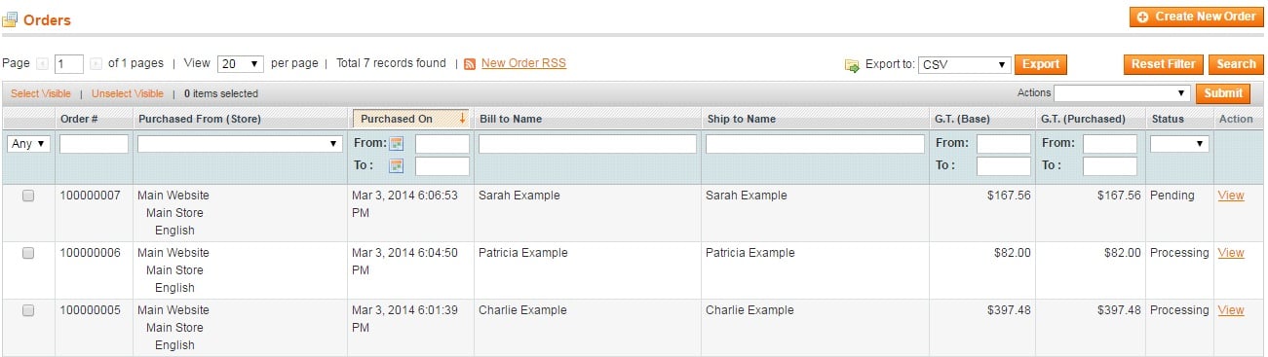The width and height of the screenshot is (1268, 357).
Task: Click the Create New Order button
Action: point(1196,17)
